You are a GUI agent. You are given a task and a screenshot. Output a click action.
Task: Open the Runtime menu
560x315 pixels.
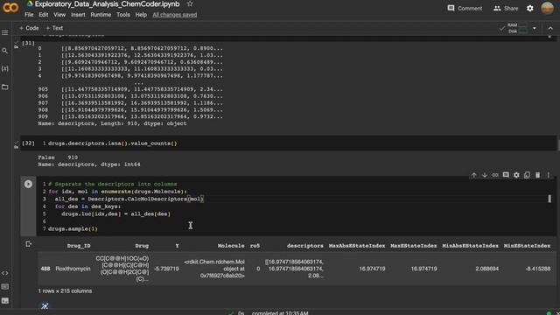coord(101,15)
